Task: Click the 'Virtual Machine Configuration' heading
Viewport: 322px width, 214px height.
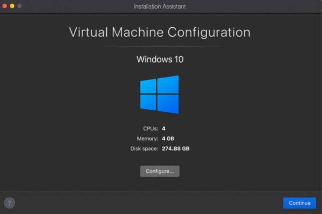Action: pyautogui.click(x=160, y=33)
